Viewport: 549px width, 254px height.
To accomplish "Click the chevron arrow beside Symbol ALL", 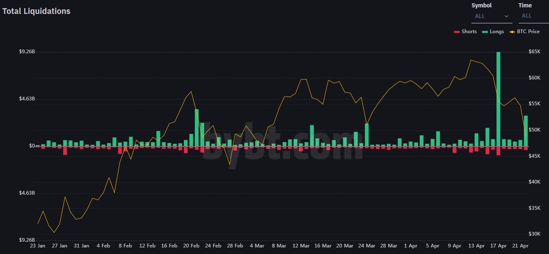I will (506, 17).
